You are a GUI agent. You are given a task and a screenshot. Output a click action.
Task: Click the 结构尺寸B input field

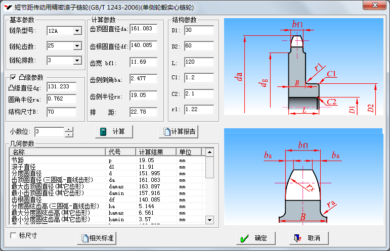pyautogui.click(x=61, y=112)
